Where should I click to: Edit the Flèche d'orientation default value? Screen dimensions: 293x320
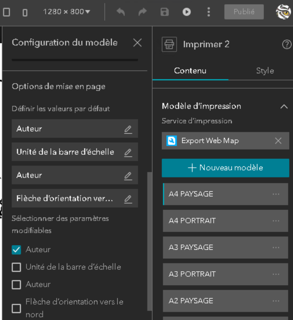tap(128, 199)
